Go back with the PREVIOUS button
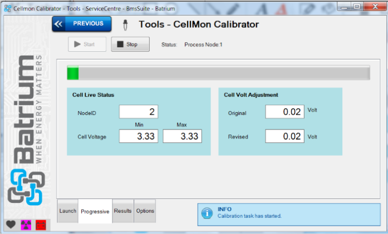 [x=82, y=24]
